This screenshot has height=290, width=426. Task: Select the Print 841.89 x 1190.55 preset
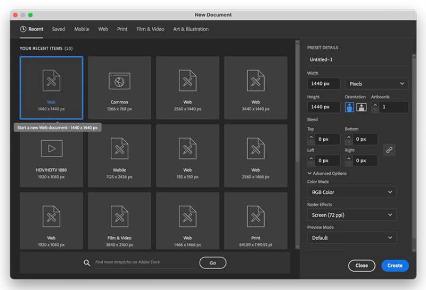(x=256, y=221)
